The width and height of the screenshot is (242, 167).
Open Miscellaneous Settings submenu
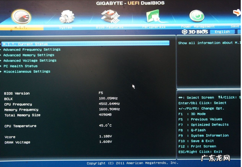[x=27, y=72]
